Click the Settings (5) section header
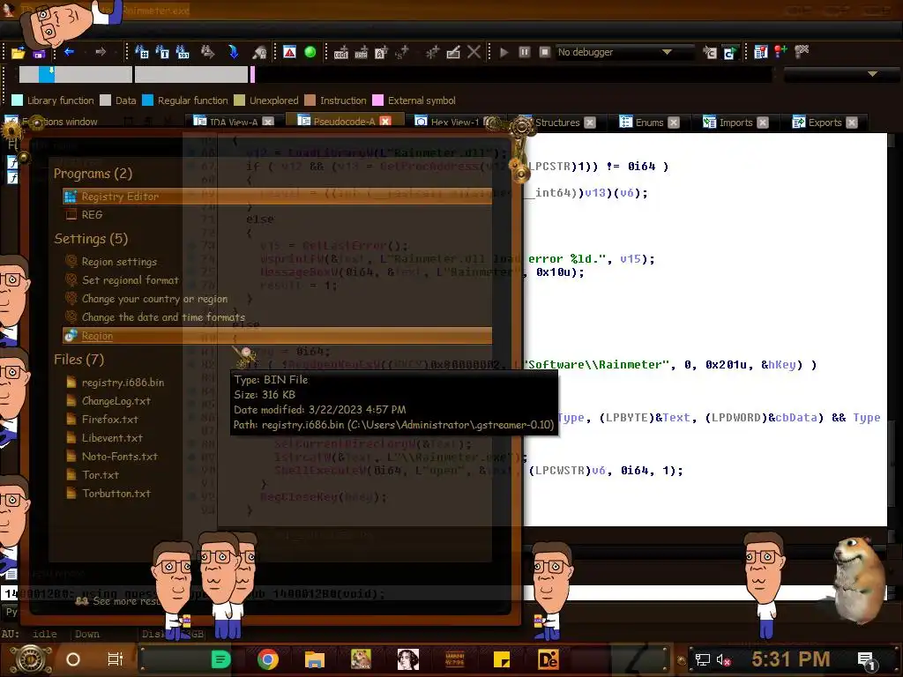The image size is (903, 677). point(91,238)
